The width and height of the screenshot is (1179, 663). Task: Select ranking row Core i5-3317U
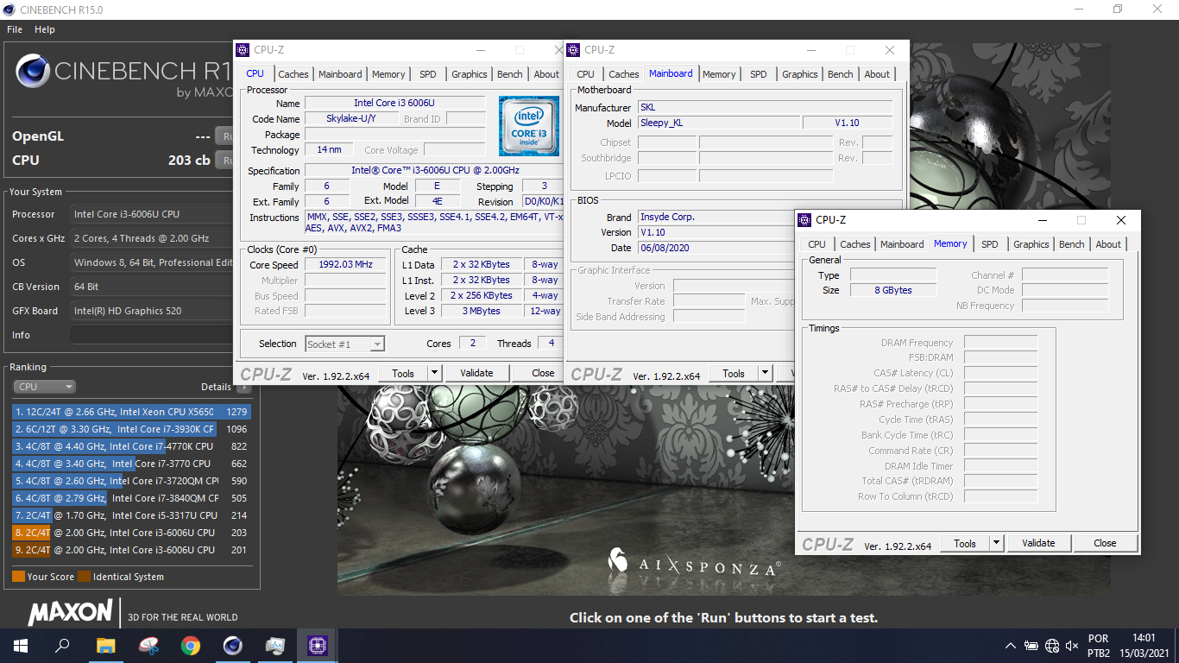point(131,515)
